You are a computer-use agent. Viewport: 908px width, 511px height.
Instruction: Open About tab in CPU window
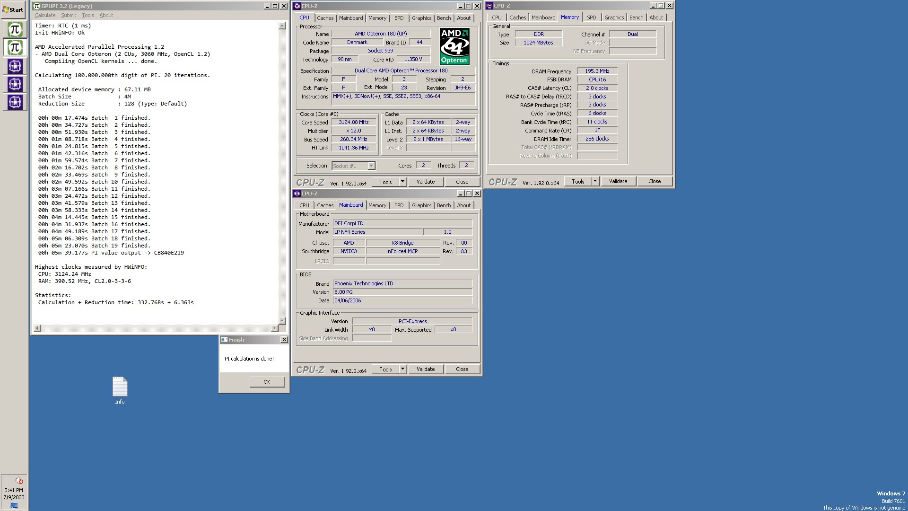tap(463, 18)
